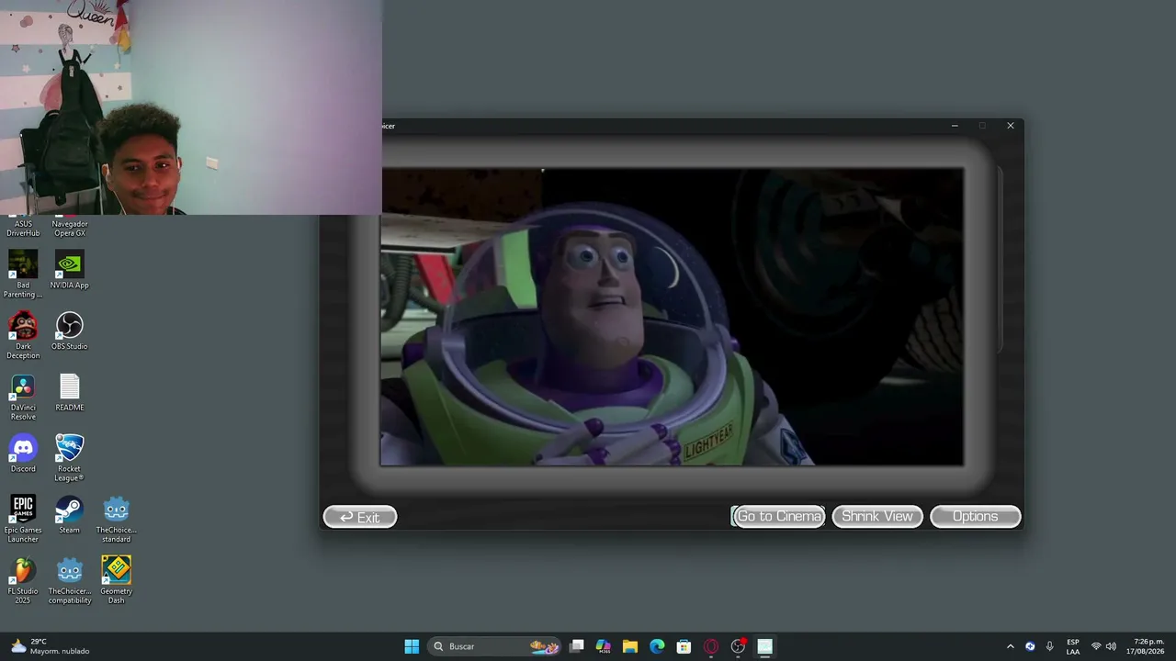Open File Explorer from the taskbar

click(630, 646)
